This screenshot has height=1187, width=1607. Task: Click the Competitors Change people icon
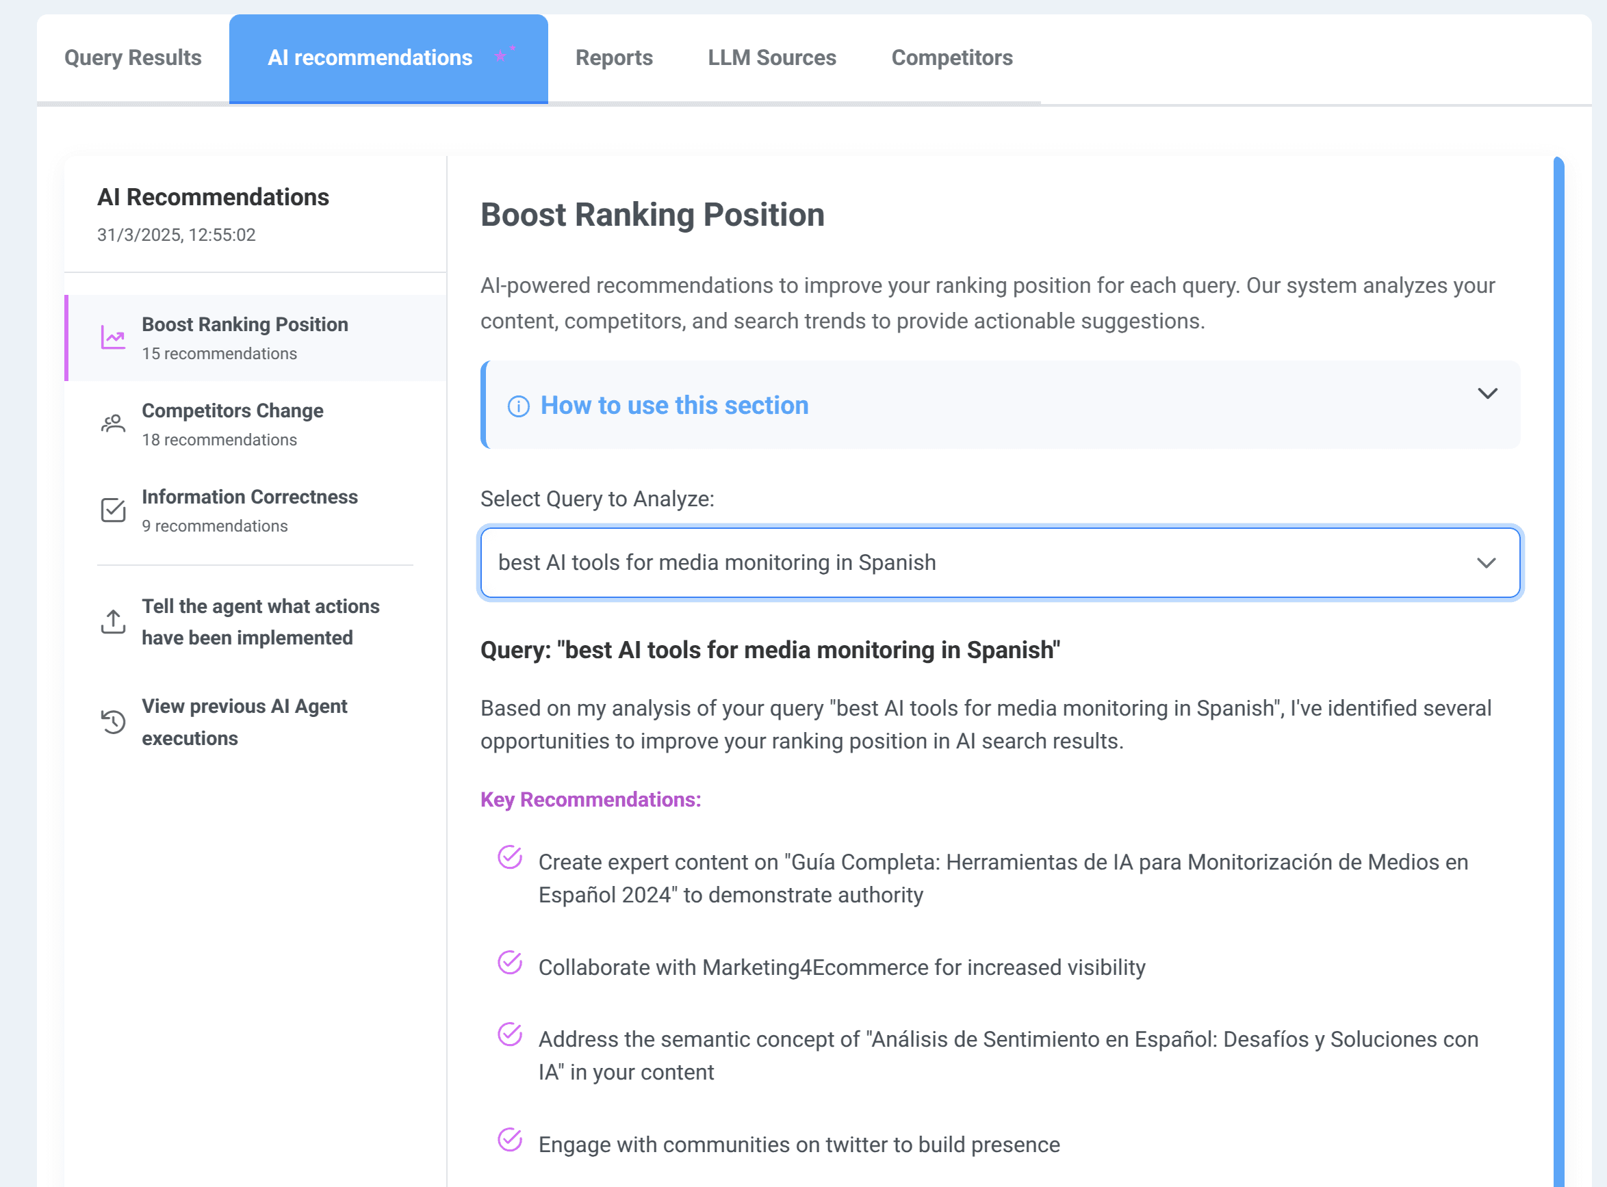113,423
